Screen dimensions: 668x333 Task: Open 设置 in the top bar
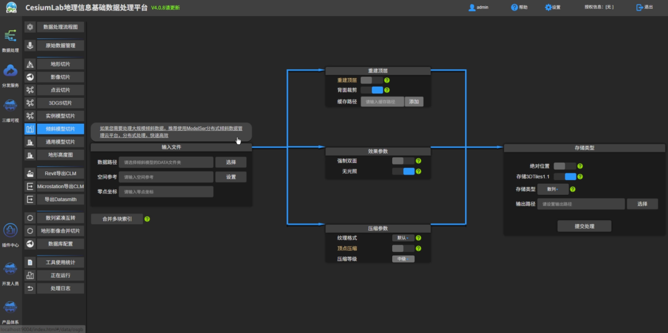[552, 7]
